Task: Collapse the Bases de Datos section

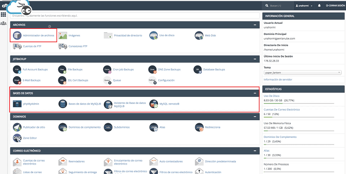Action: pyautogui.click(x=255, y=93)
